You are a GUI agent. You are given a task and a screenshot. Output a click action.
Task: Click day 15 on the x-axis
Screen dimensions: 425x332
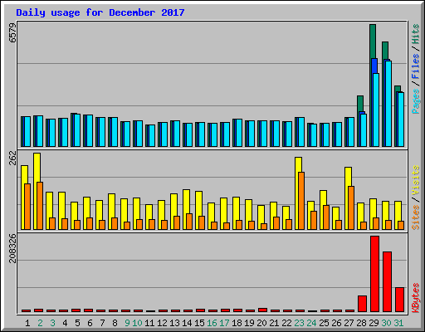pyautogui.click(x=199, y=323)
